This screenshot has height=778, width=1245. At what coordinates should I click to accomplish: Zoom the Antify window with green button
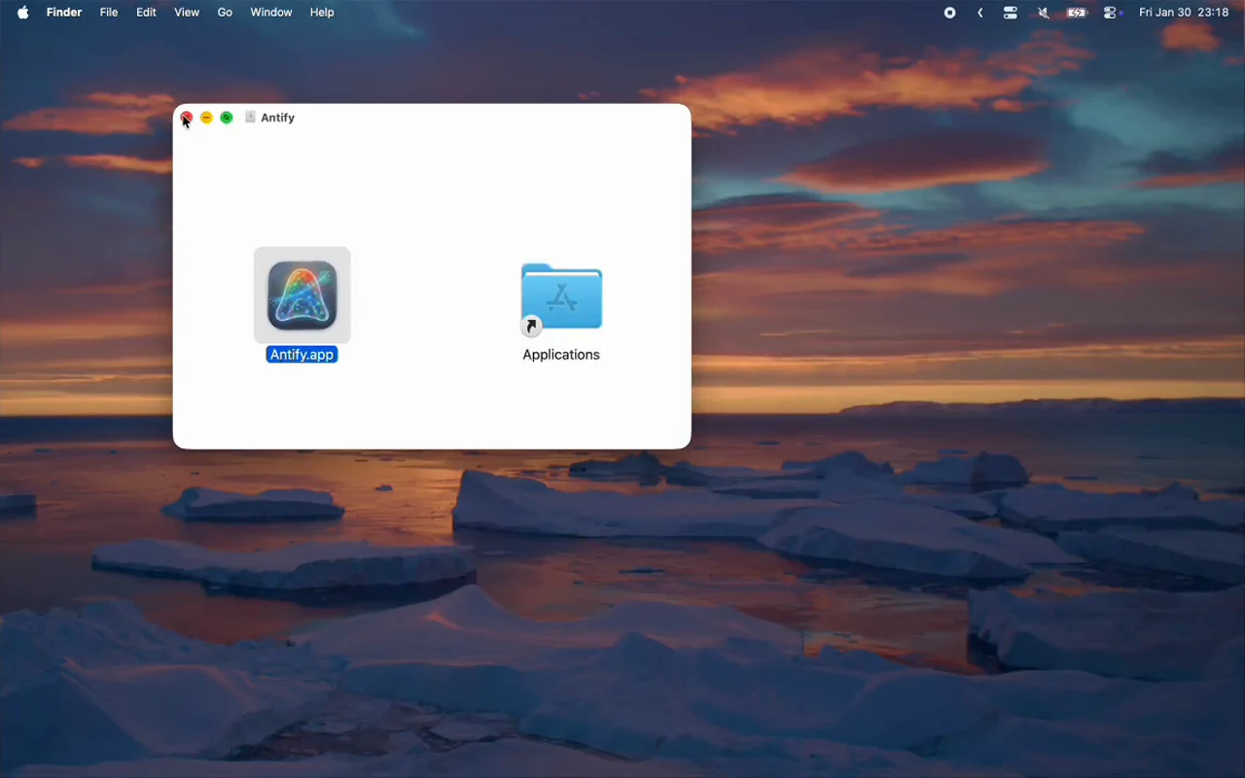(x=227, y=118)
